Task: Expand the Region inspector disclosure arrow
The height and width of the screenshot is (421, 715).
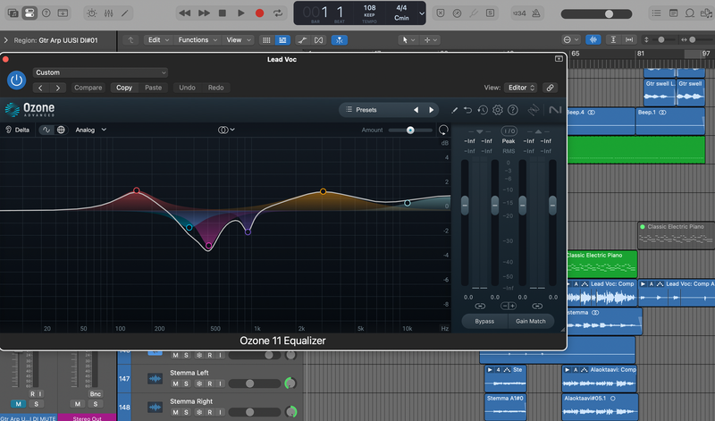Action: 6,40
